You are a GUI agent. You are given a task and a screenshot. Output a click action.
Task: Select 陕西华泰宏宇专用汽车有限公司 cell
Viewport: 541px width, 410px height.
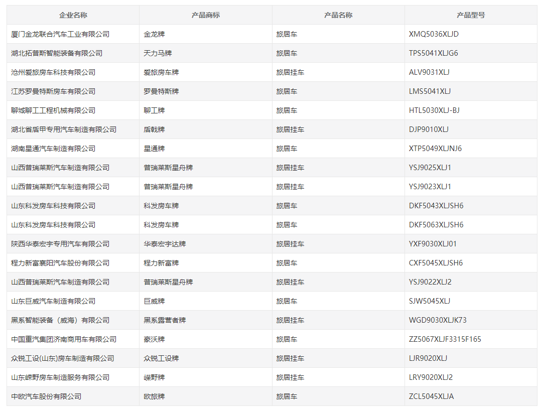coord(73,244)
